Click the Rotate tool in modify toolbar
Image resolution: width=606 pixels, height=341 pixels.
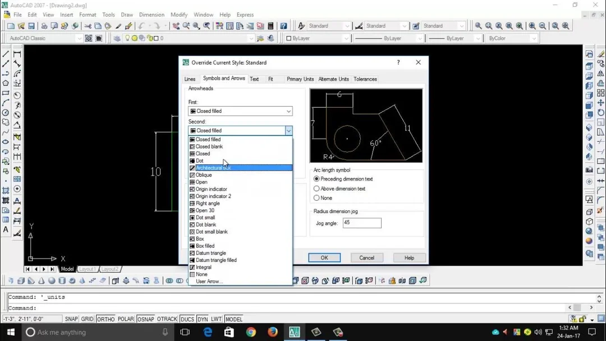(600, 113)
